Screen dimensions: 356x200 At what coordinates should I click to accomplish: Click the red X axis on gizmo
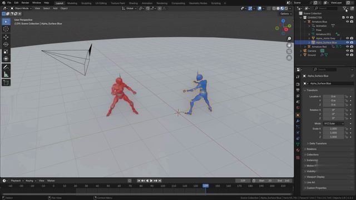click(286, 29)
